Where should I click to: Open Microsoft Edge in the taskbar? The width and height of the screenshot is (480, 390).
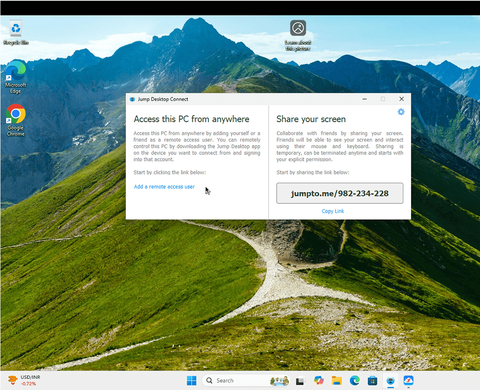point(354,381)
